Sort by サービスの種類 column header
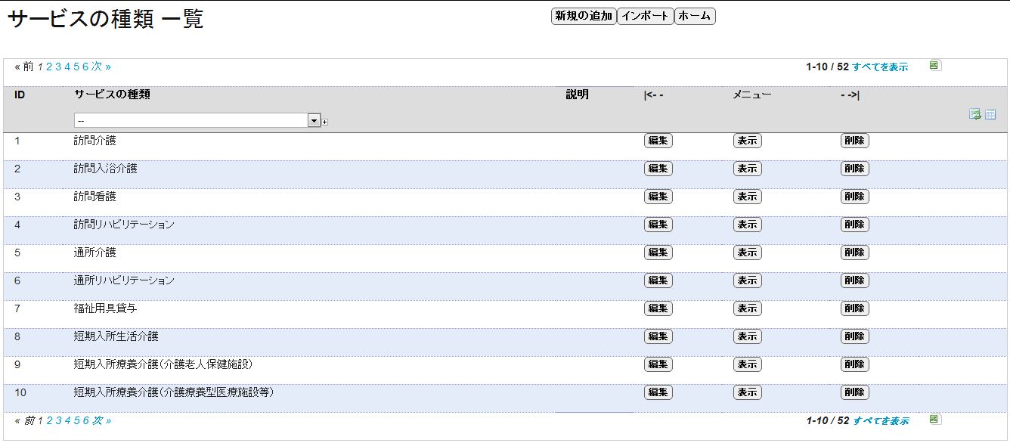This screenshot has width=1010, height=443. point(112,94)
